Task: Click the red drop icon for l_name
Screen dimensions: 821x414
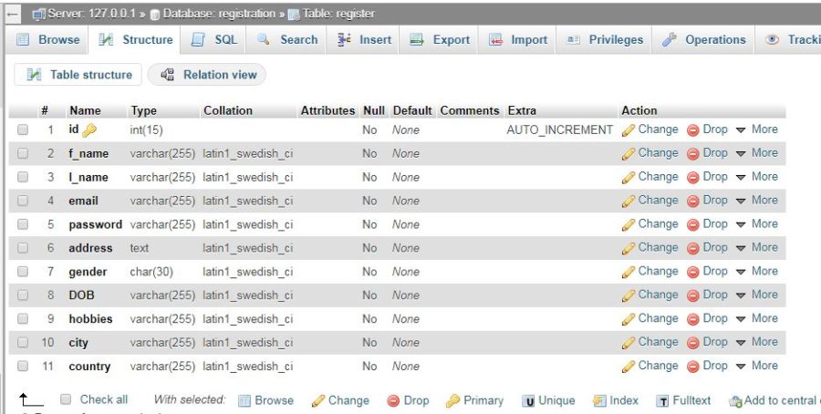Action: (x=693, y=178)
